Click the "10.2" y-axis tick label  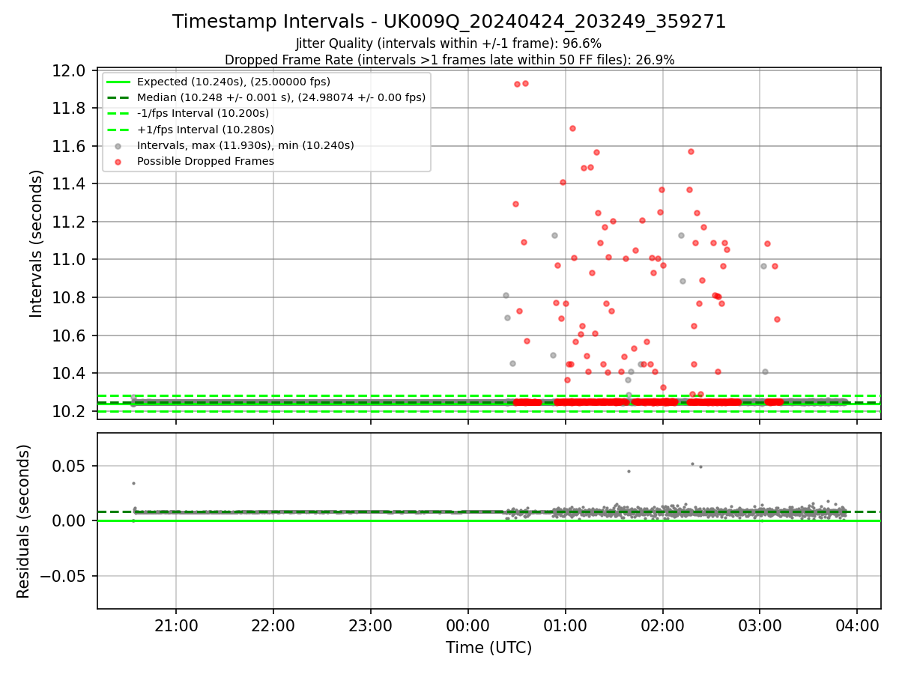coord(70,411)
